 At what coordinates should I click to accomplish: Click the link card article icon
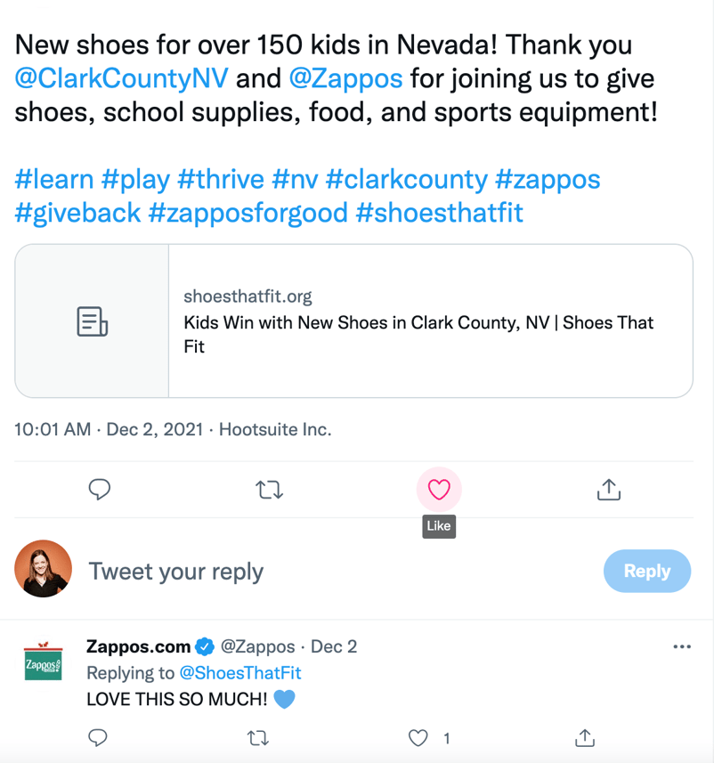point(93,321)
